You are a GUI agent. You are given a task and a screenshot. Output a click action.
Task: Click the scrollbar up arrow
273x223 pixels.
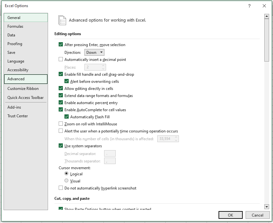(x=267, y=16)
